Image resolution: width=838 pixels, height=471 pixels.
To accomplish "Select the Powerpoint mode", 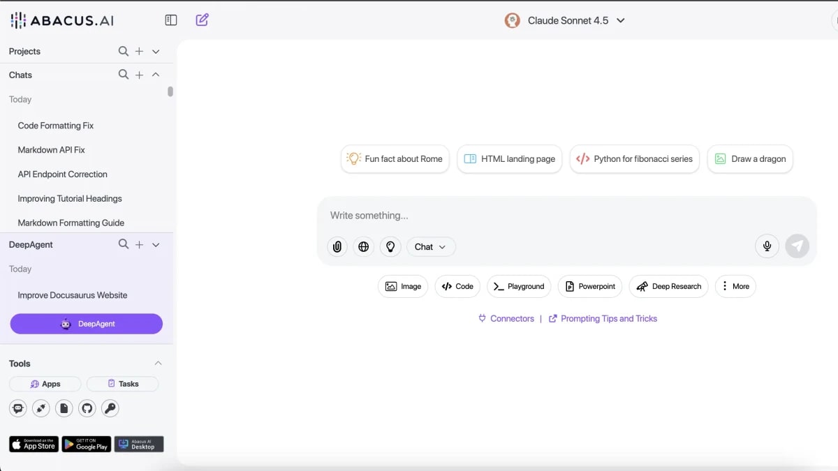I will click(590, 286).
